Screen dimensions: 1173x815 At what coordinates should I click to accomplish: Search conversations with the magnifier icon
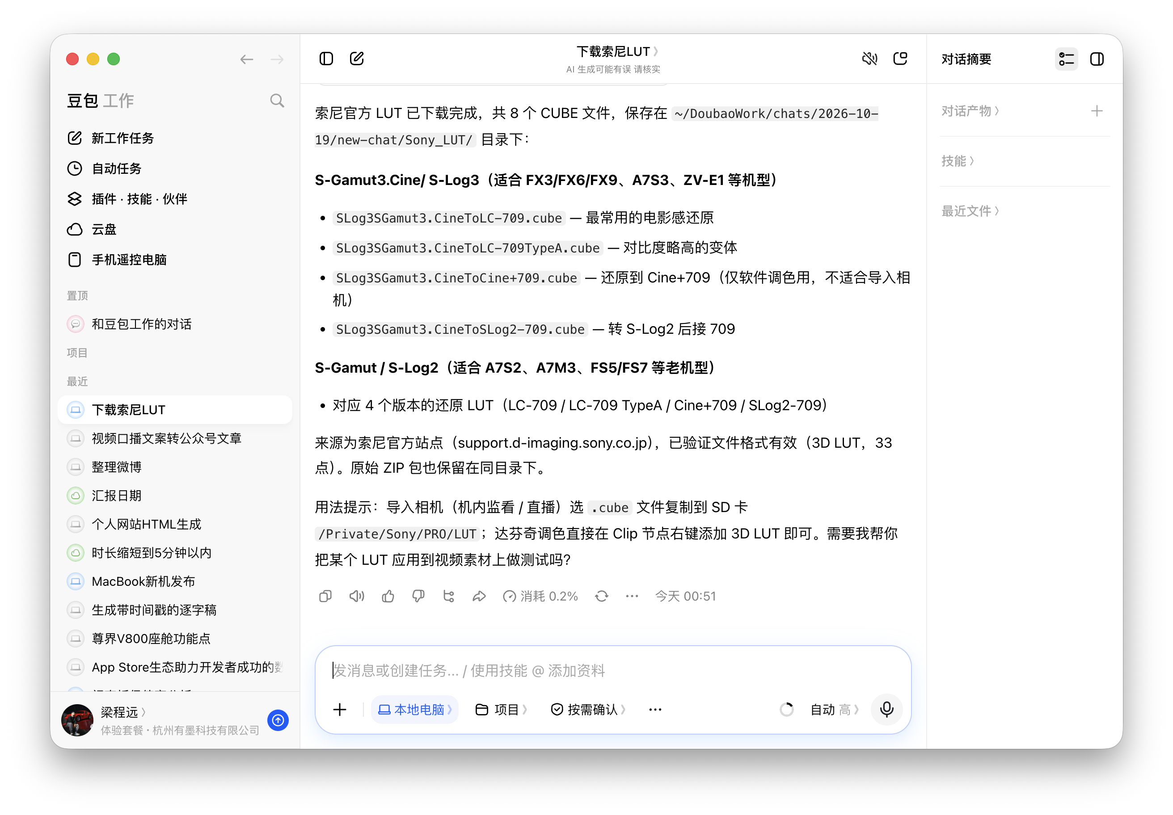pyautogui.click(x=277, y=101)
